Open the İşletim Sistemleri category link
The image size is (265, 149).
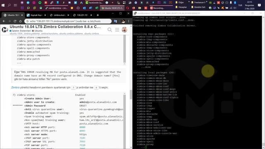pos(20,31)
